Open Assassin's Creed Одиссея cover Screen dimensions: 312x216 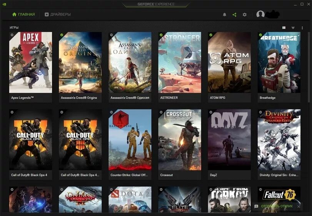coord(130,62)
